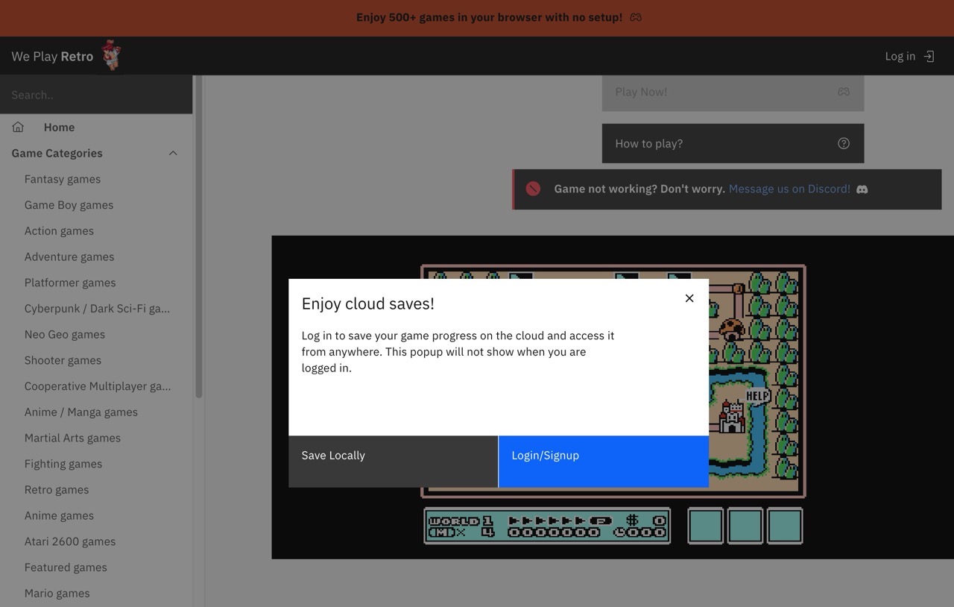The height and width of the screenshot is (607, 954).
Task: Open Retro games category
Action: point(57,490)
